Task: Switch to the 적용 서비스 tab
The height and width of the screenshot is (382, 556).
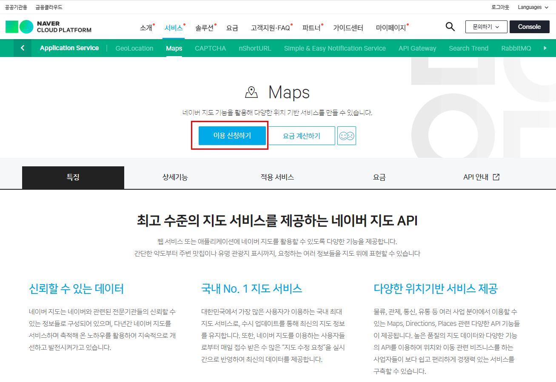Action: tap(277, 177)
